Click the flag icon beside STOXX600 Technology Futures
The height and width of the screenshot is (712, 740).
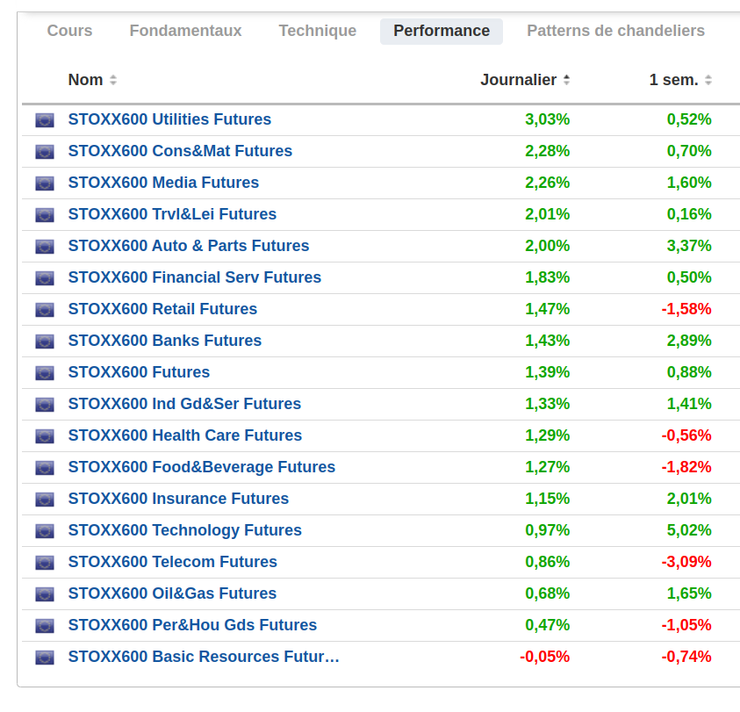(45, 531)
